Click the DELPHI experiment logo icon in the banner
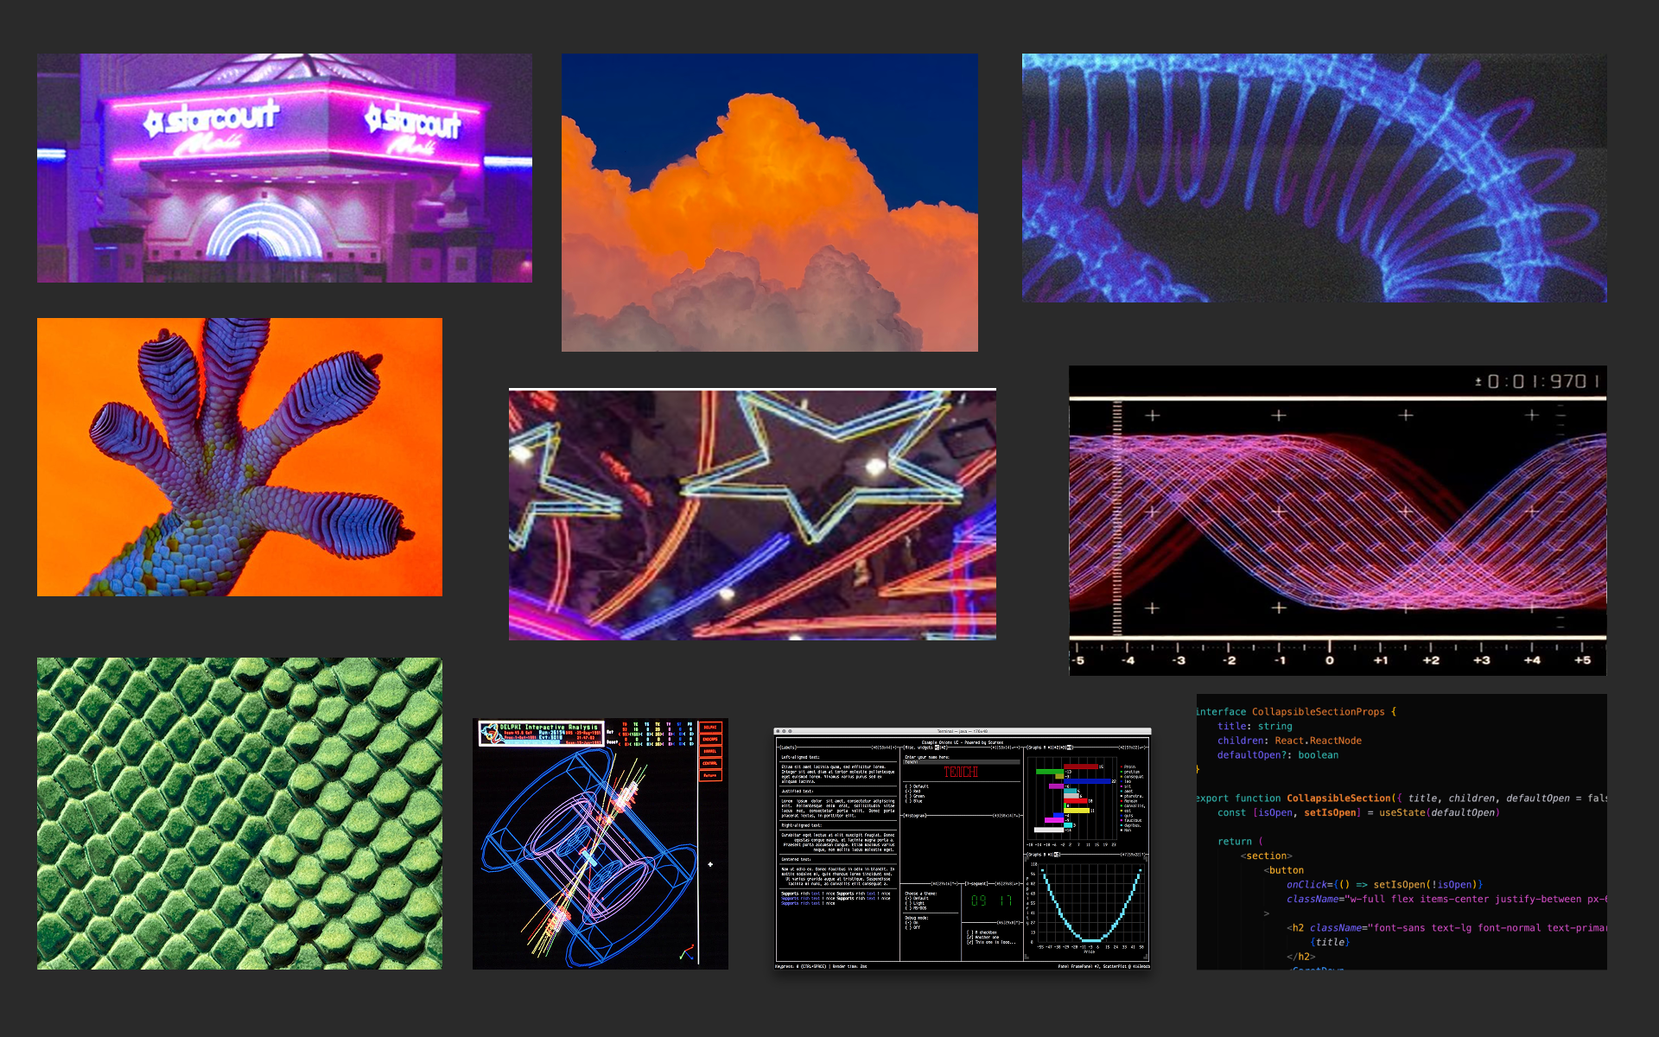 point(490,732)
